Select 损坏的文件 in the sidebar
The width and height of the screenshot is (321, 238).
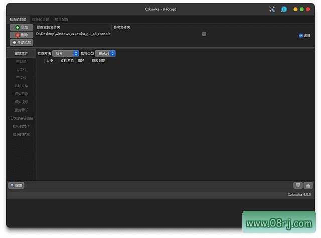pos(21,126)
